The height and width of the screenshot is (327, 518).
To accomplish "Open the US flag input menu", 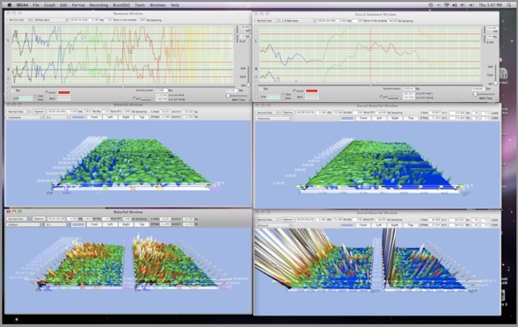I will point(463,5).
